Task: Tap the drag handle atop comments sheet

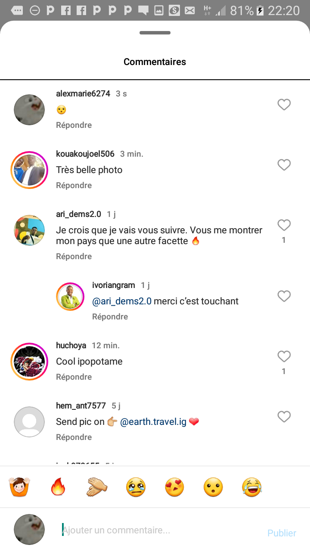Action: [155, 33]
